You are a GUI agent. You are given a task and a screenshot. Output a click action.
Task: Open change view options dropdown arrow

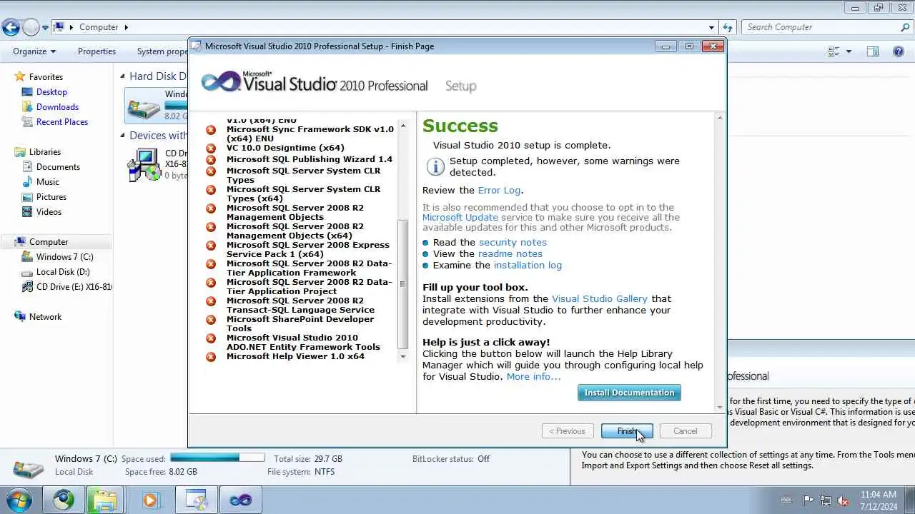pos(849,51)
